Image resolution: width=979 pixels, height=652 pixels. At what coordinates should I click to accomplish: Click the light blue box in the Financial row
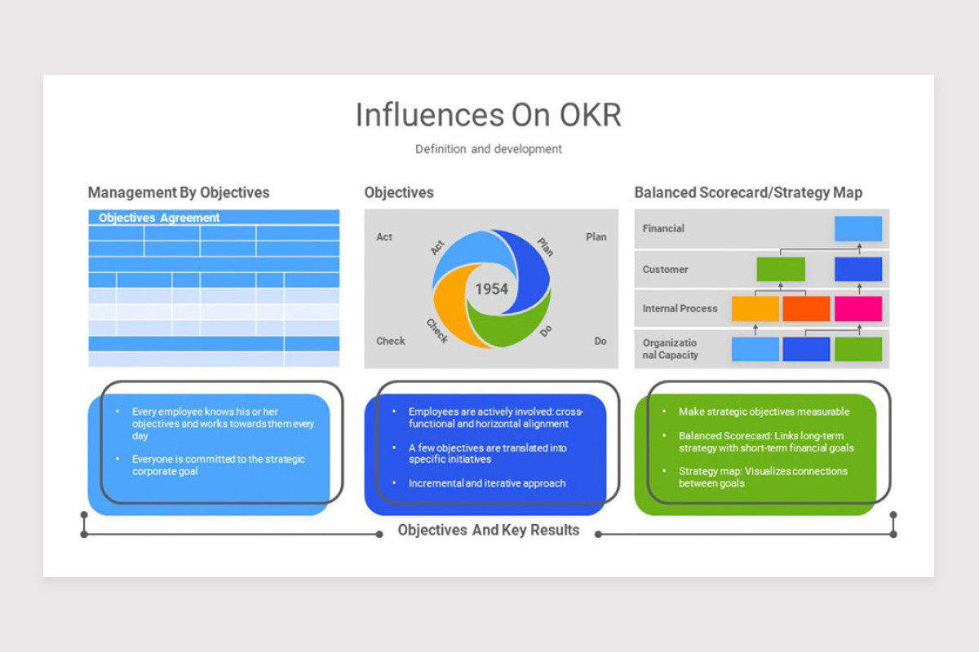(x=858, y=229)
